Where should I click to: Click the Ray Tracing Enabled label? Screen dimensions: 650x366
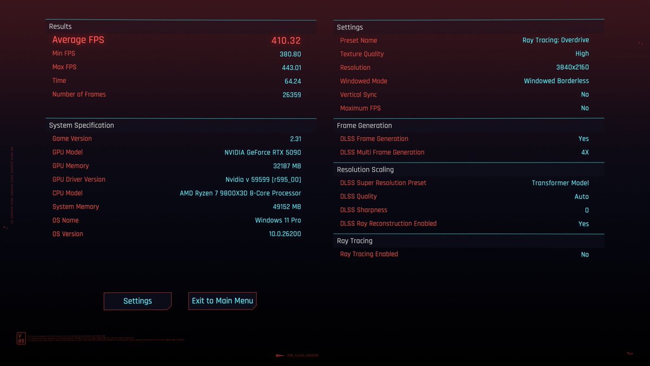coord(369,254)
